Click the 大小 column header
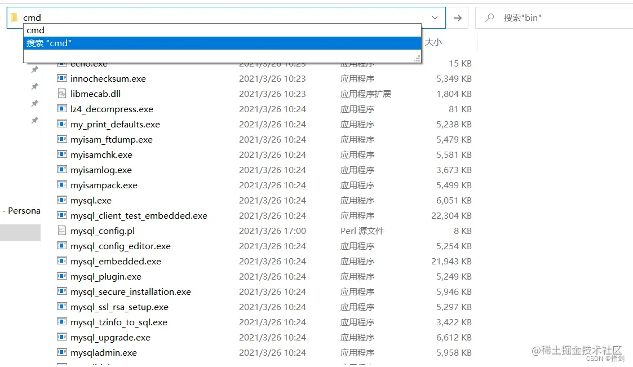Viewport: 633px width, 367px height. [433, 42]
